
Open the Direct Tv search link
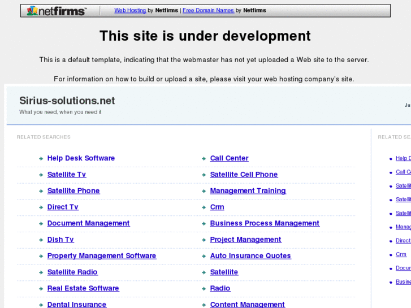tap(63, 207)
